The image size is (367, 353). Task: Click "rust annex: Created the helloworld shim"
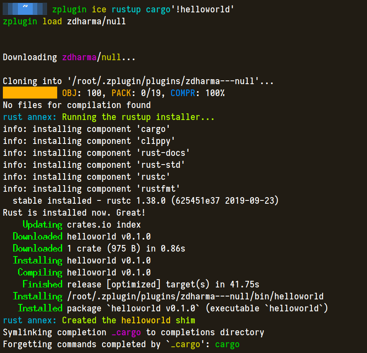(x=99, y=320)
